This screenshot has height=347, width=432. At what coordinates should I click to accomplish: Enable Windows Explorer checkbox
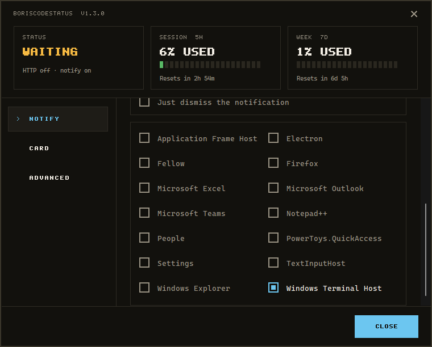144,288
